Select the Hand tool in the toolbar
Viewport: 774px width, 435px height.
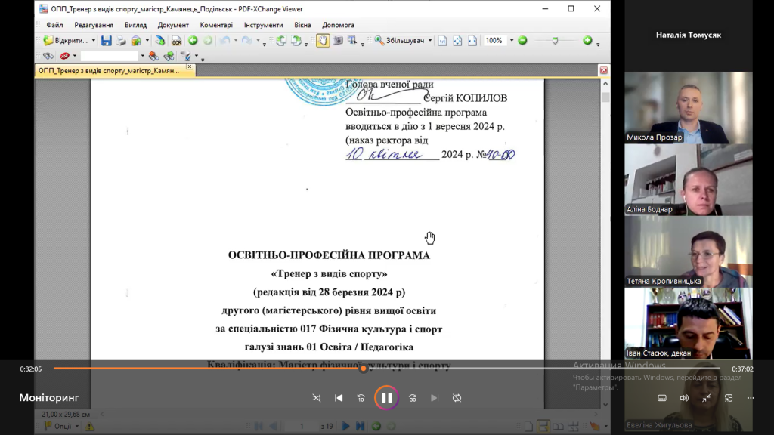[x=322, y=41]
